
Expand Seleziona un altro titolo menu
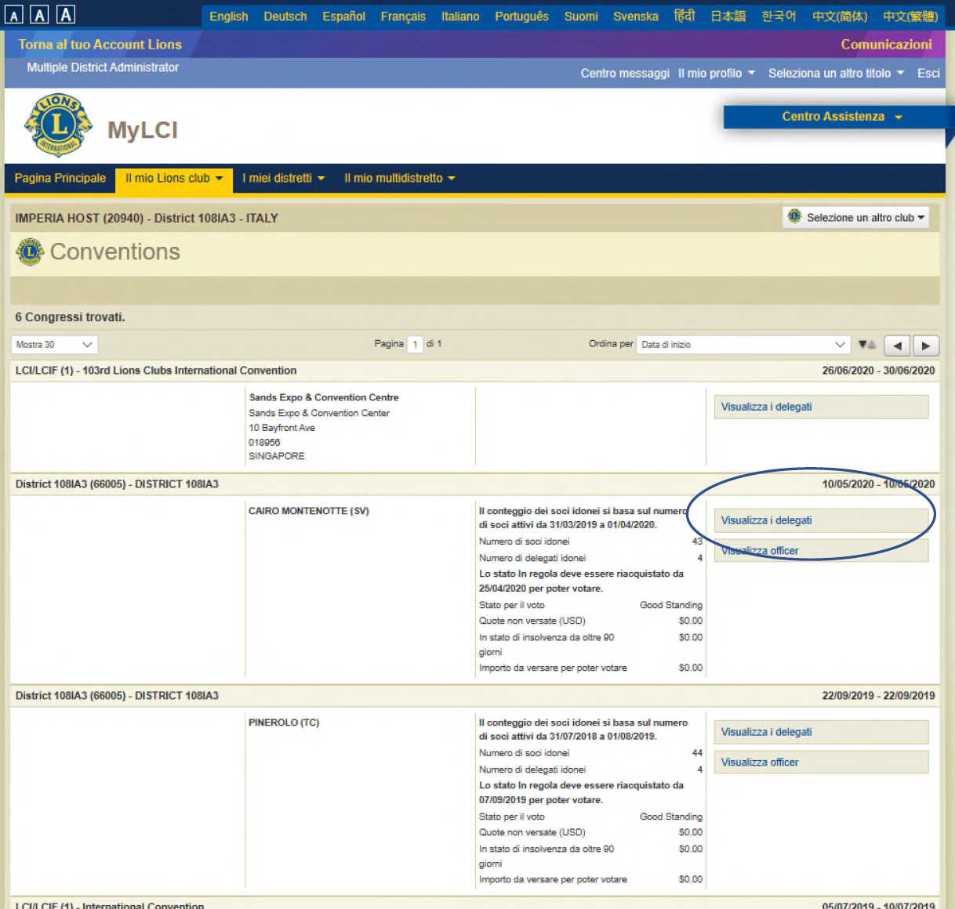tap(836, 73)
